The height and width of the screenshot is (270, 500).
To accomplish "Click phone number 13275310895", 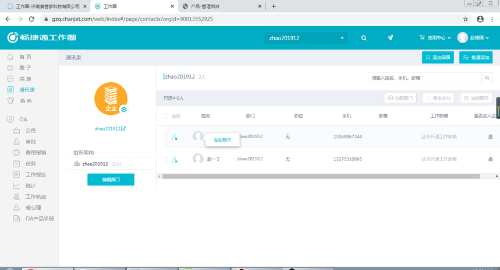I will point(347,159).
